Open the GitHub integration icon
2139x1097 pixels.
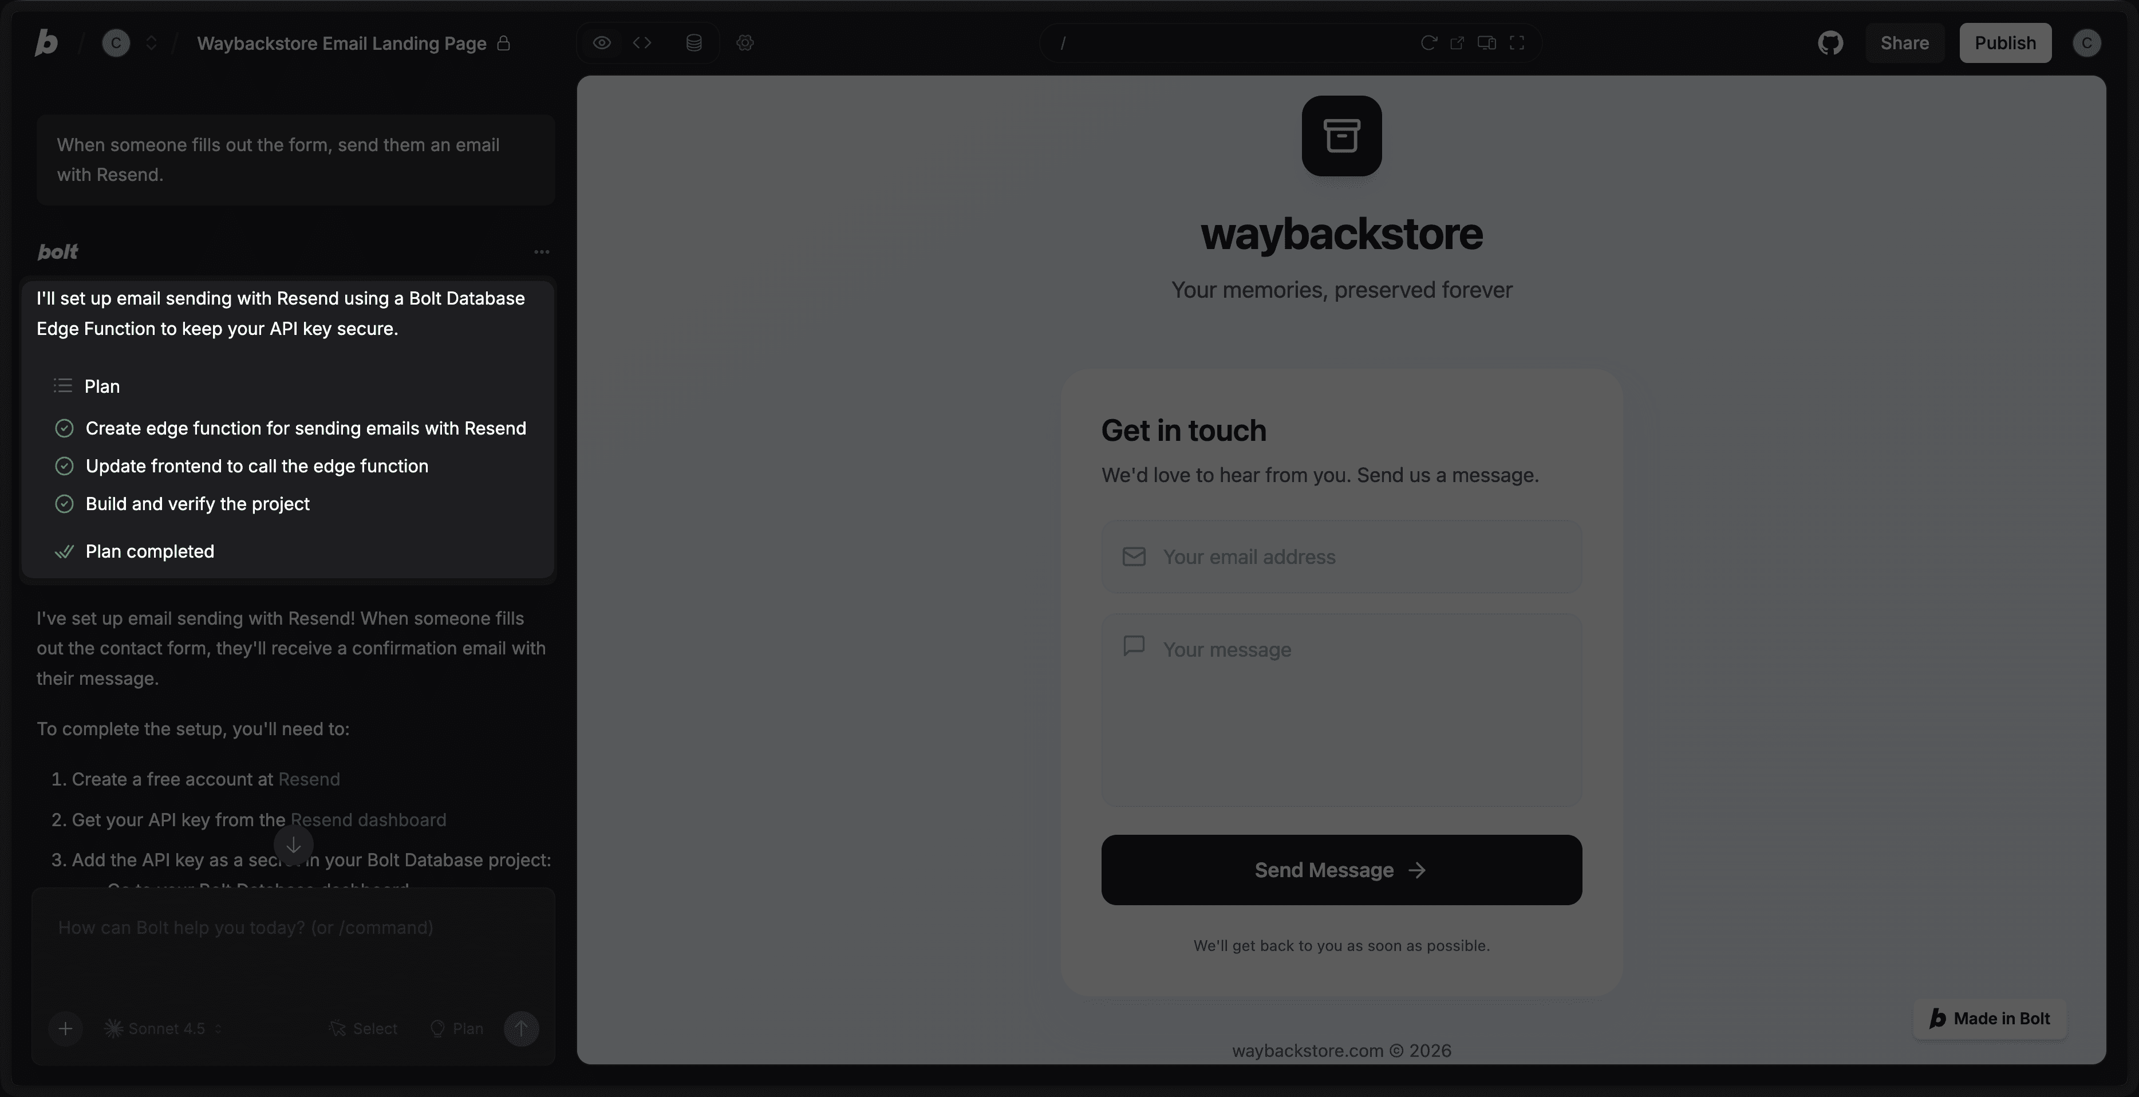[1830, 43]
